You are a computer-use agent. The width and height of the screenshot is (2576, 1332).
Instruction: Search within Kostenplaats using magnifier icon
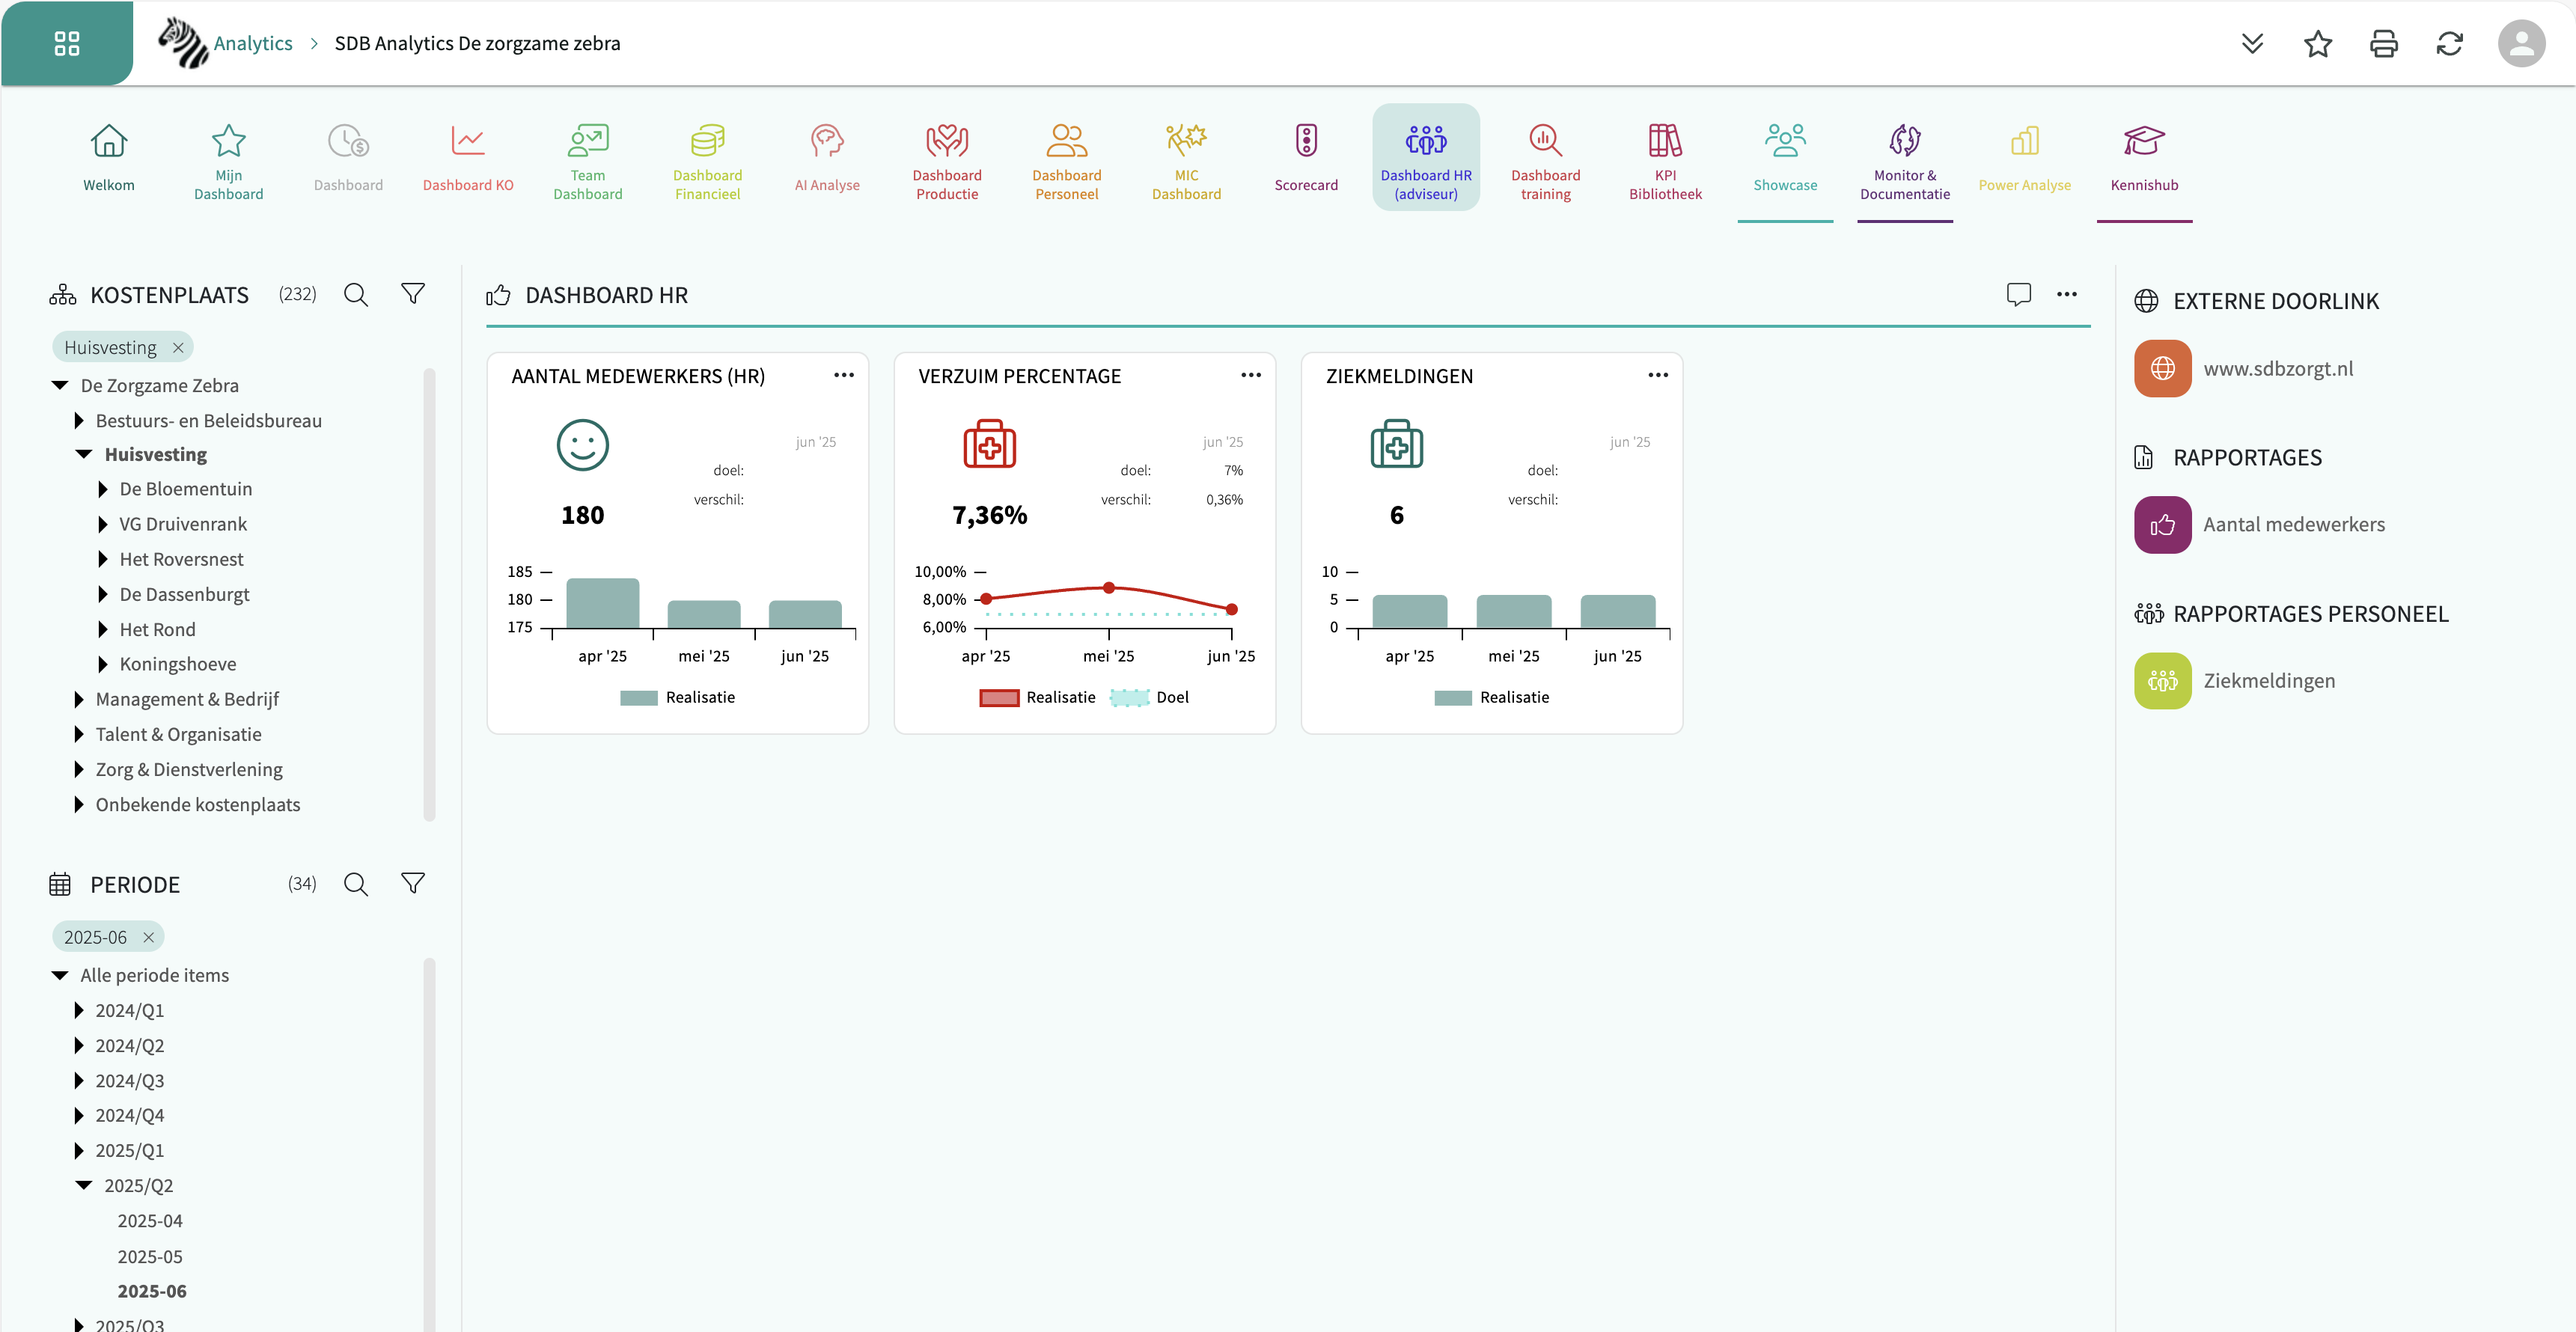356,294
